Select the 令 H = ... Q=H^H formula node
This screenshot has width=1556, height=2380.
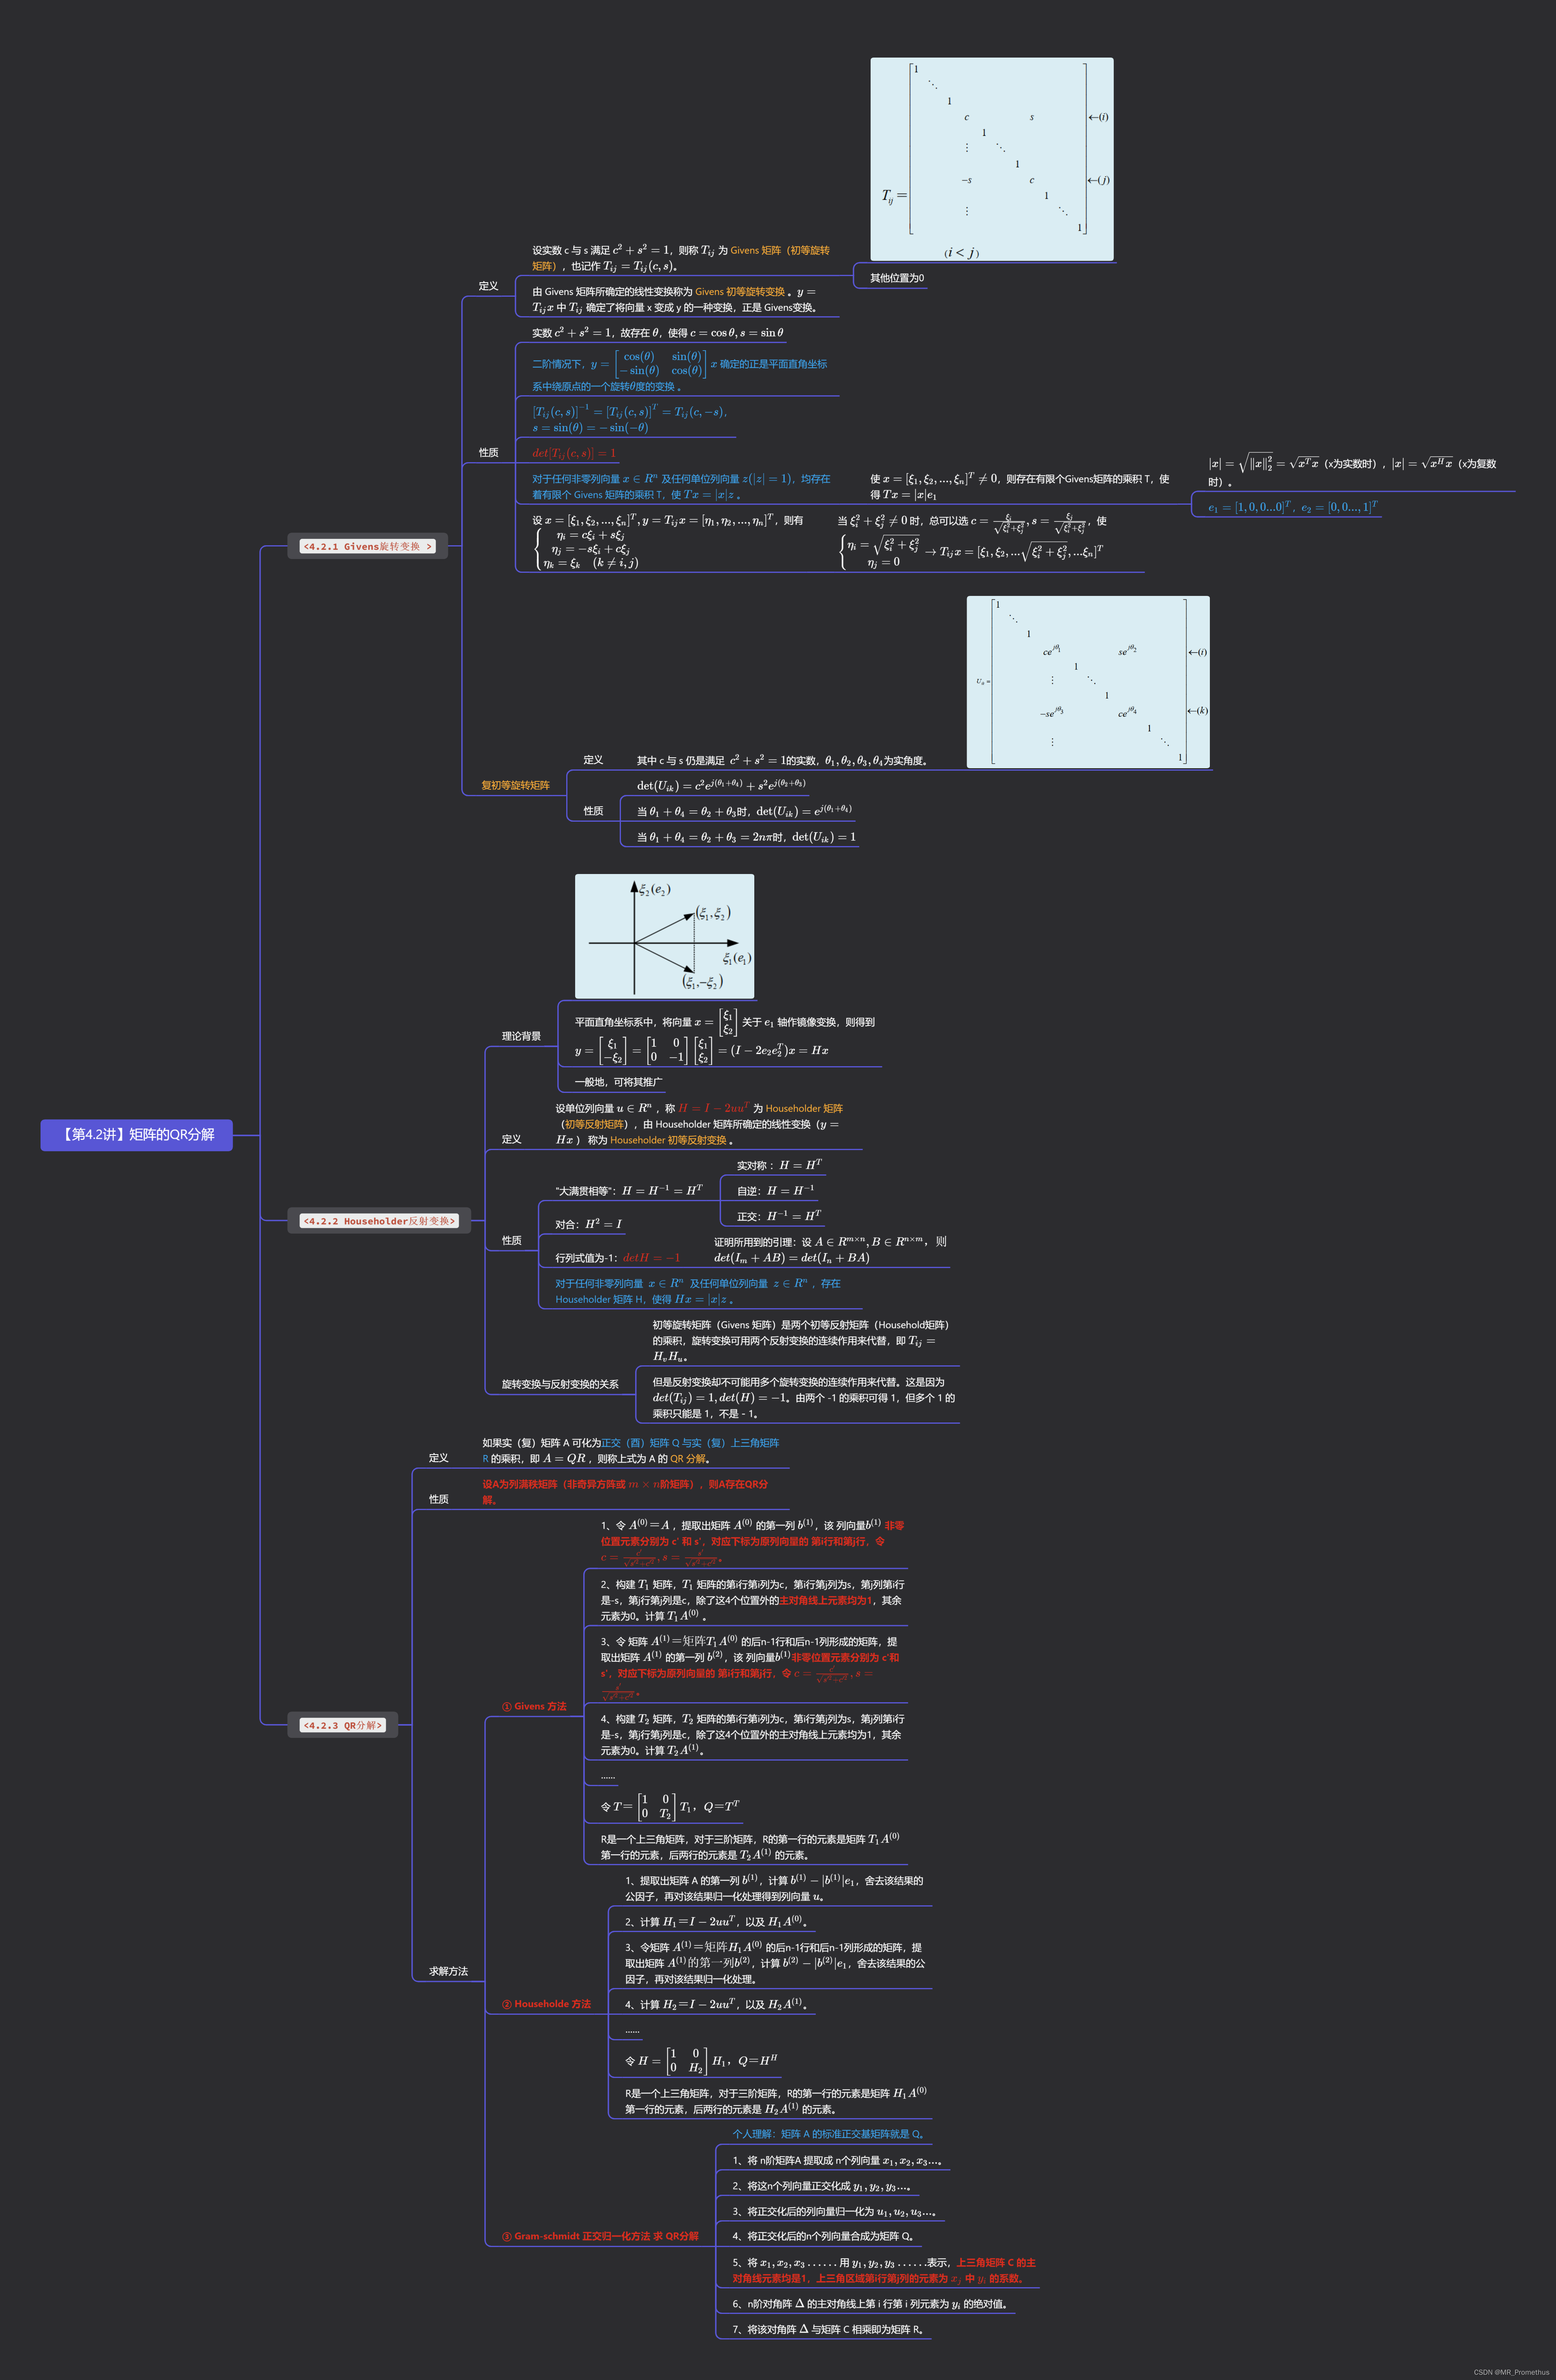point(701,2061)
